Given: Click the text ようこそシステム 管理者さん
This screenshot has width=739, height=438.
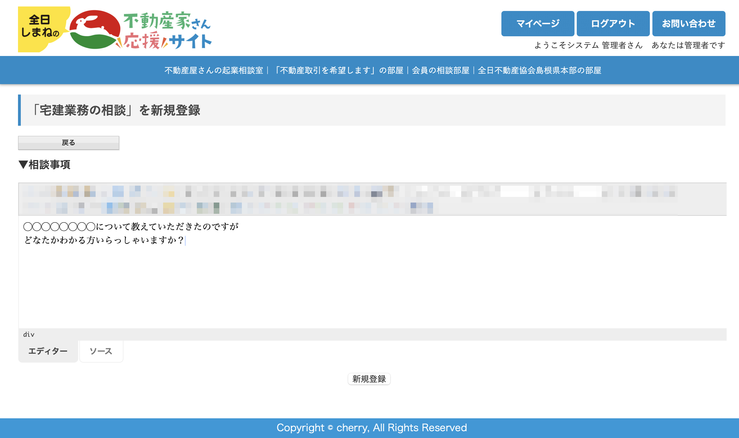Looking at the screenshot, I should pos(588,45).
